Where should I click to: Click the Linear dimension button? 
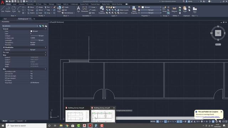(x=93, y=7)
